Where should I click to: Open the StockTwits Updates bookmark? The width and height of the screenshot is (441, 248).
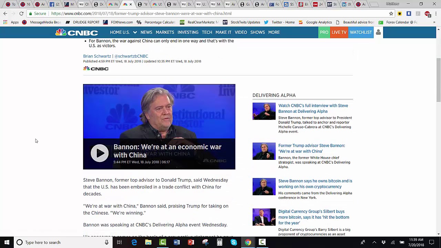tap(242, 22)
